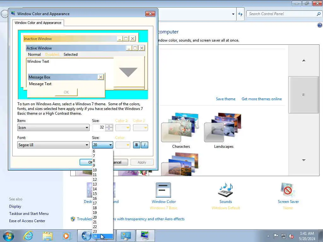Decrease the item size spinner
Viewport: 323px width, 242px height.
coord(109,129)
